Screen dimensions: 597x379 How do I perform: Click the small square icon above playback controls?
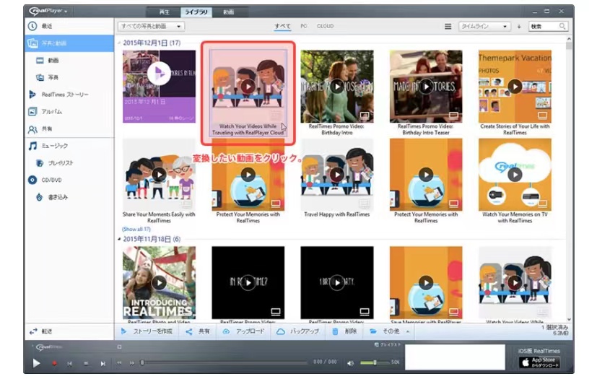point(119,347)
